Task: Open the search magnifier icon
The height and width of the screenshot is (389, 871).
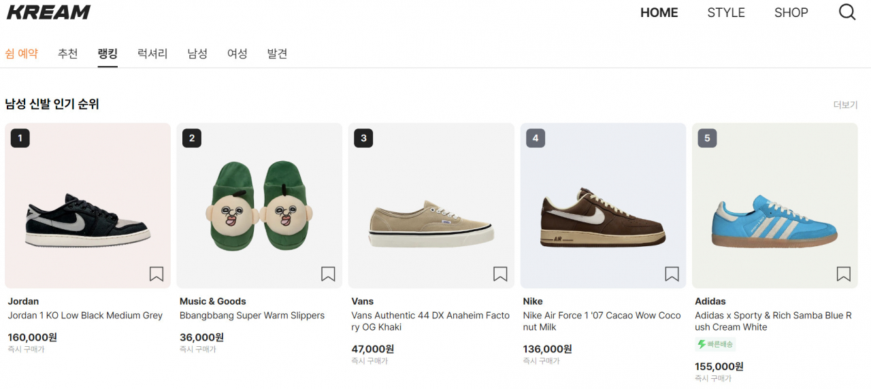Action: click(x=847, y=12)
